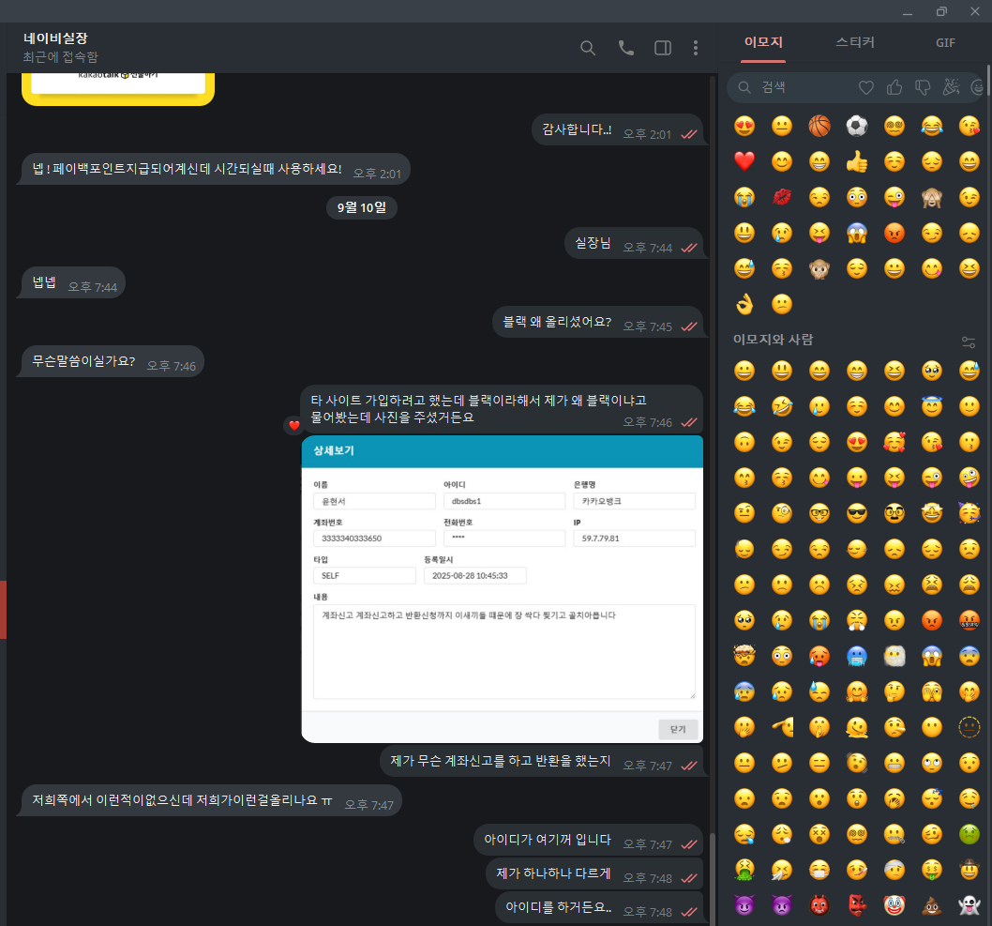Select the heart emoji category filter
992x926 pixels.
point(866,87)
